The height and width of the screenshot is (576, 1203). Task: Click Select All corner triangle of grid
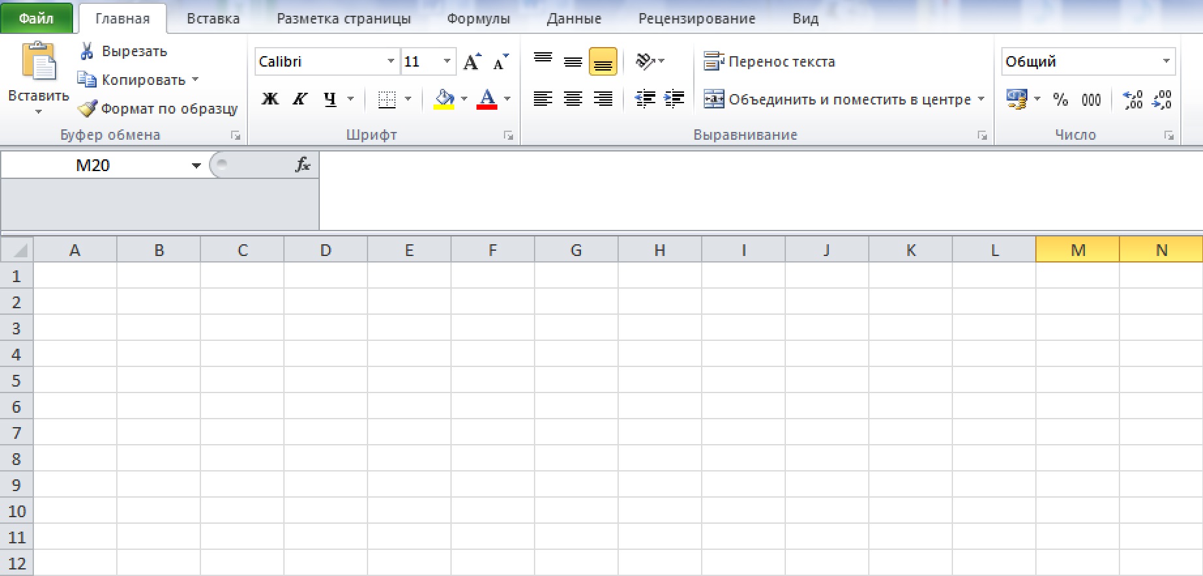point(17,250)
